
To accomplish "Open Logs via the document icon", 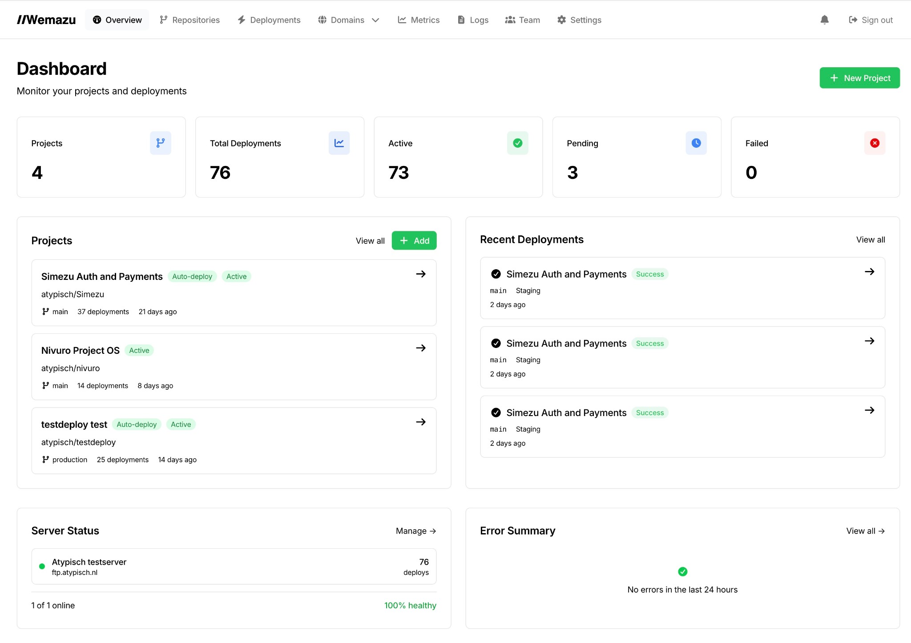I will 460,20.
